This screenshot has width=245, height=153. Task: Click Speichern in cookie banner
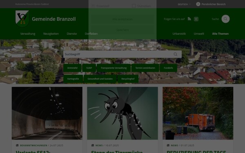click(x=122, y=30)
